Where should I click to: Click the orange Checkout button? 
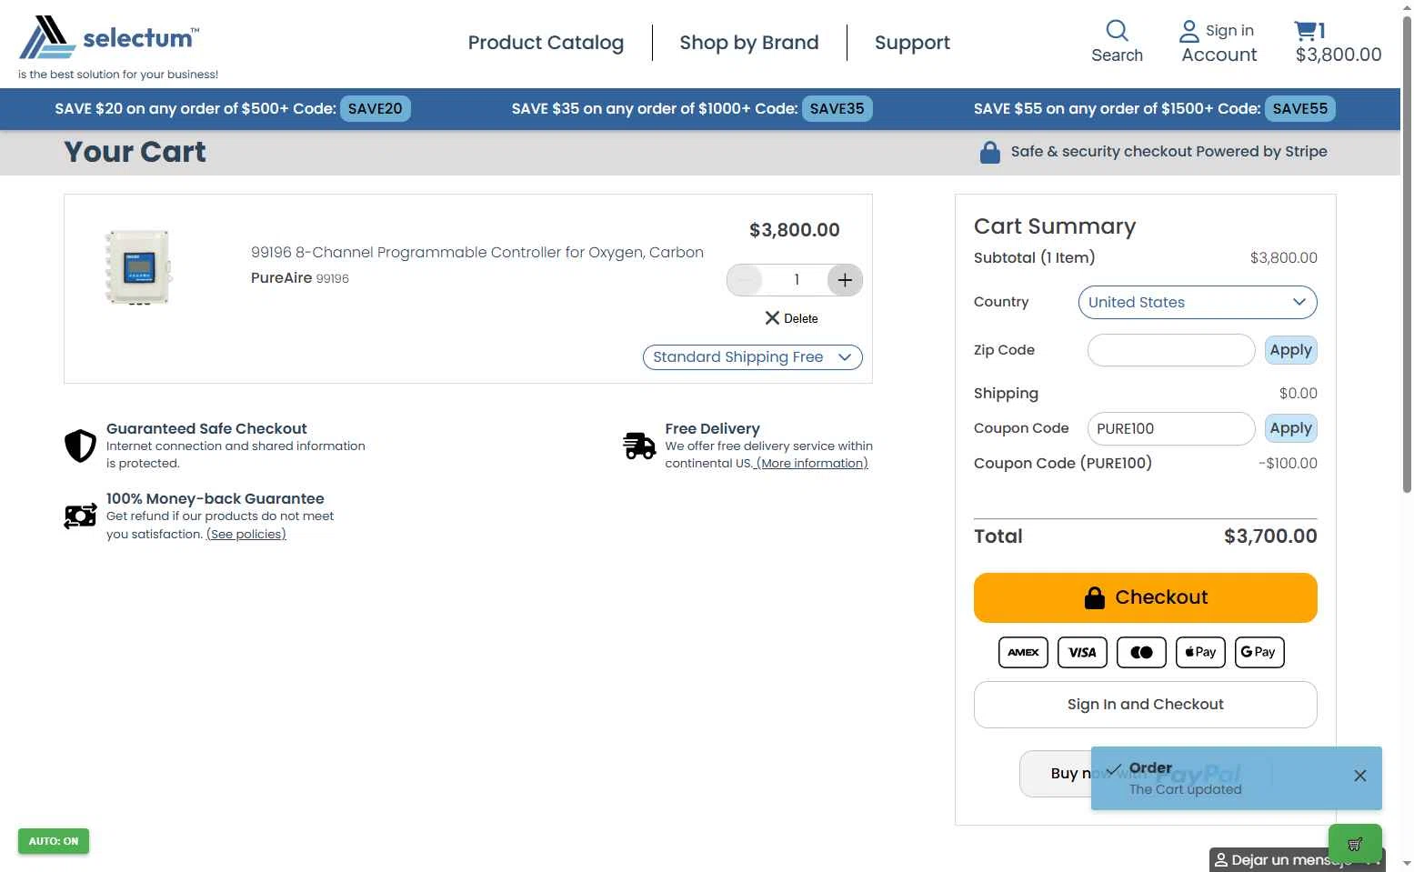pos(1145,597)
